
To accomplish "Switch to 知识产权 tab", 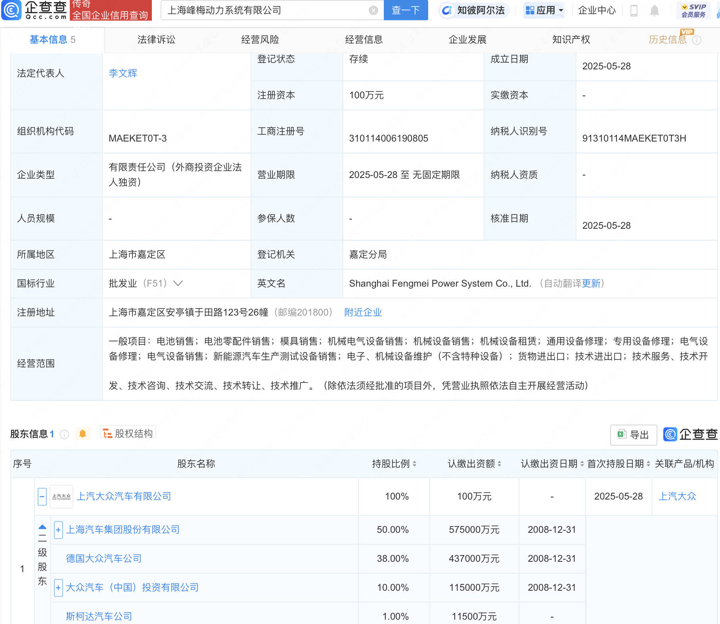I will point(571,40).
